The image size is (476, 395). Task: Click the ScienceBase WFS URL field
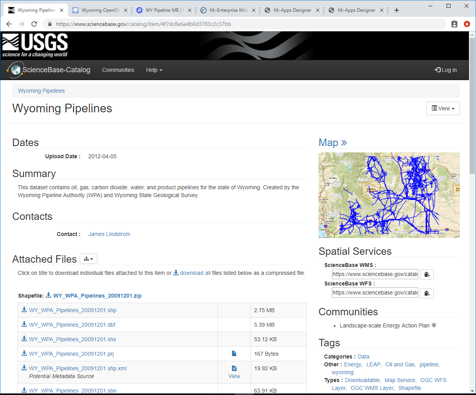coord(375,293)
